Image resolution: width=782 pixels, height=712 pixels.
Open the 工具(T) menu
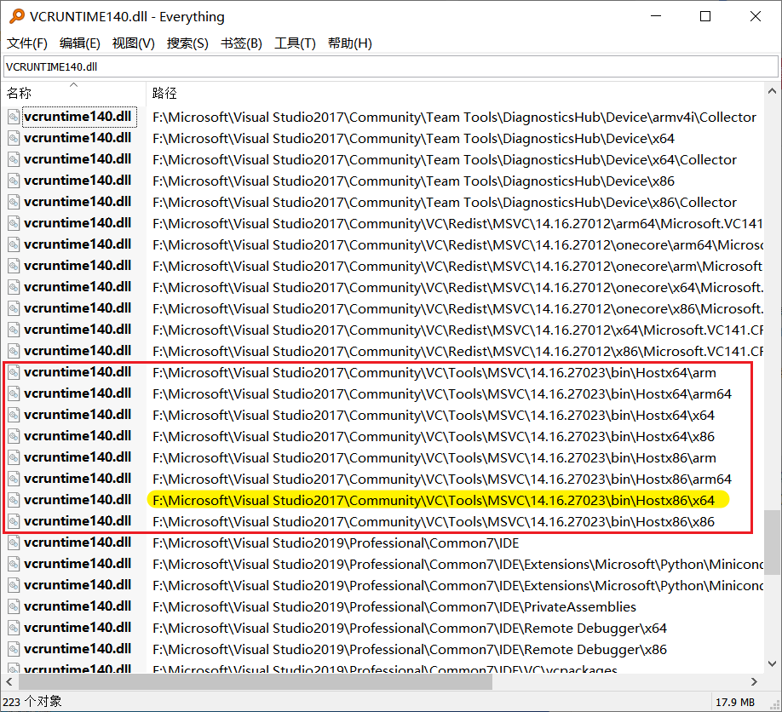point(296,43)
